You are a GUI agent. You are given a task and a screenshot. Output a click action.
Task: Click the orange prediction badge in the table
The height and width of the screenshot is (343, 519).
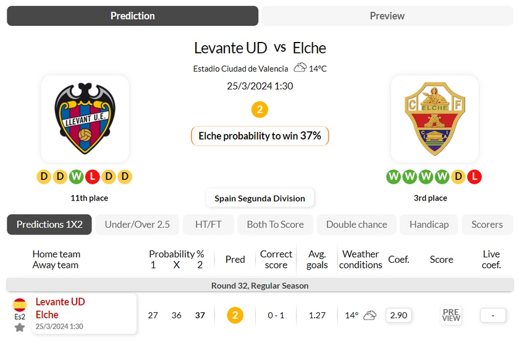pos(235,315)
